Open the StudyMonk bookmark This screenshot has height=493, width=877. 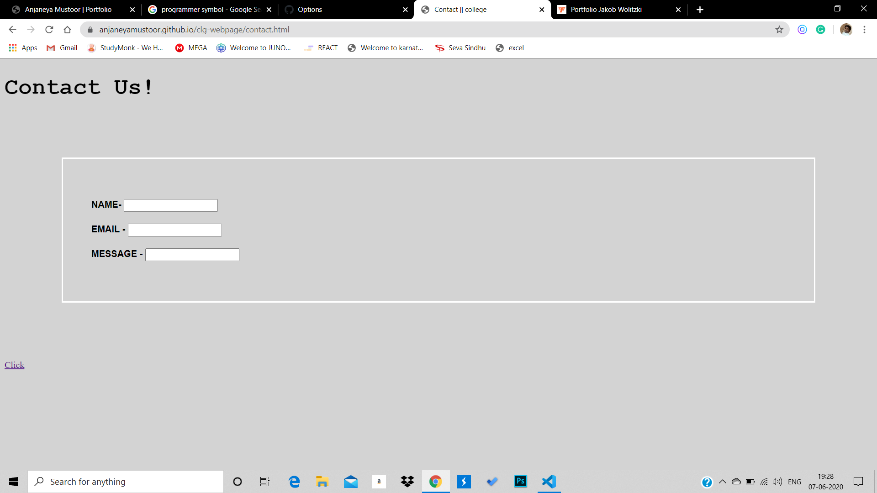click(125, 48)
